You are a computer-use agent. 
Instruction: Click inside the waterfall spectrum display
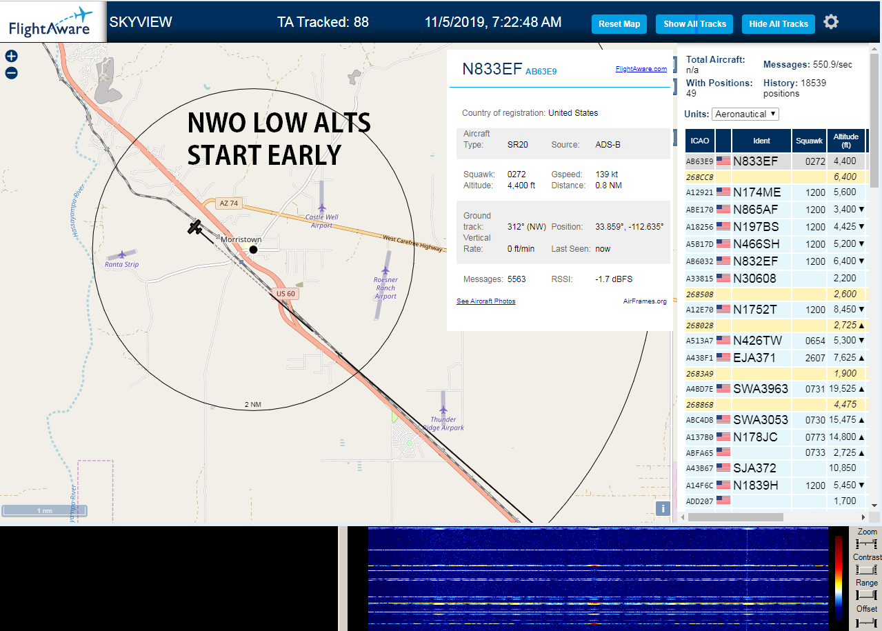click(598, 579)
